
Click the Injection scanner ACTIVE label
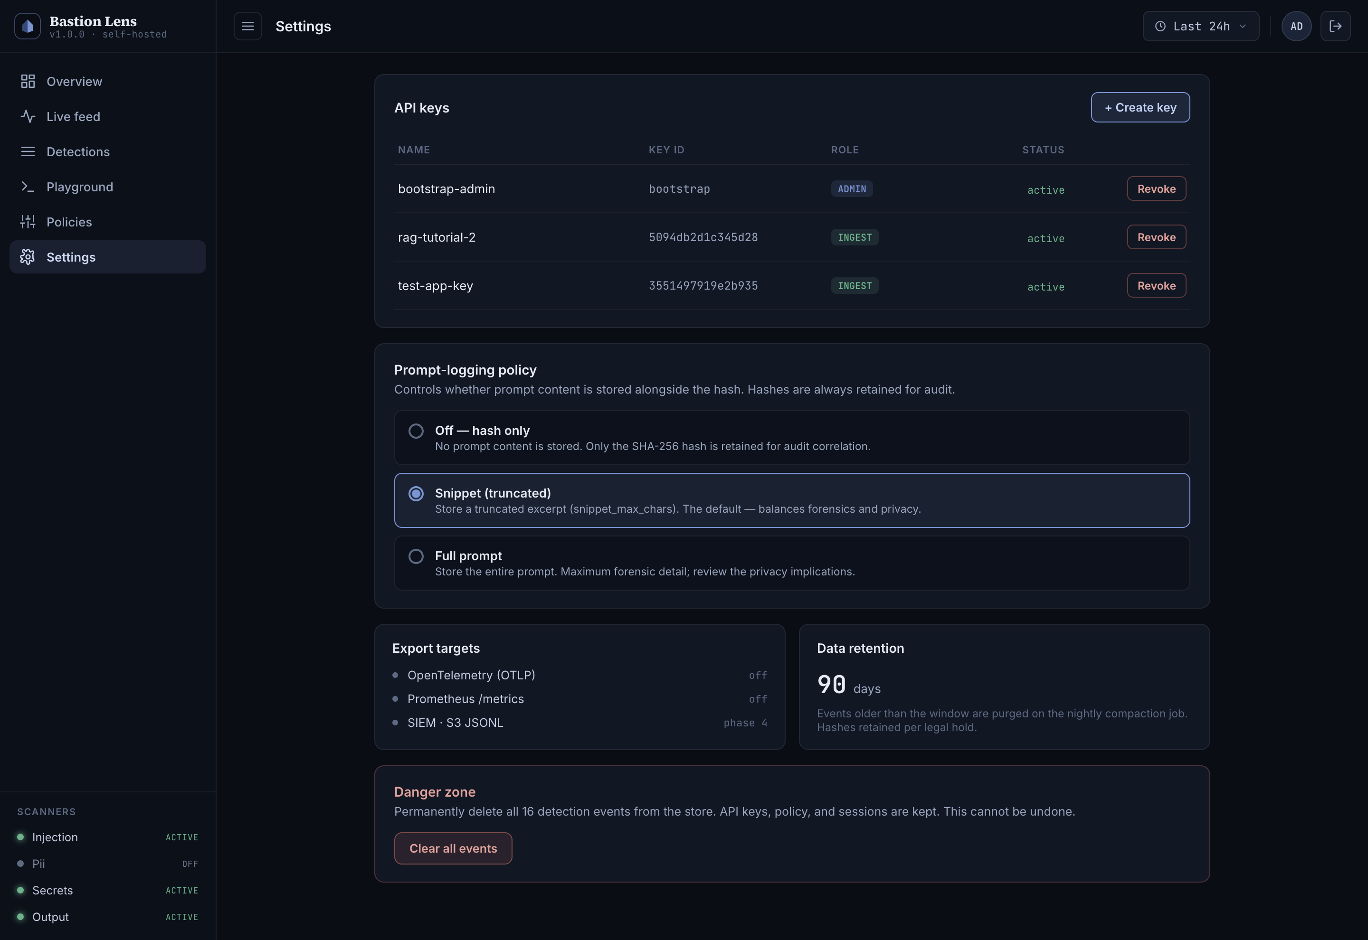click(181, 837)
